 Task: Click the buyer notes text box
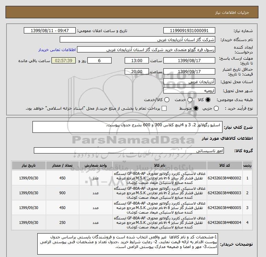click(127, 244)
